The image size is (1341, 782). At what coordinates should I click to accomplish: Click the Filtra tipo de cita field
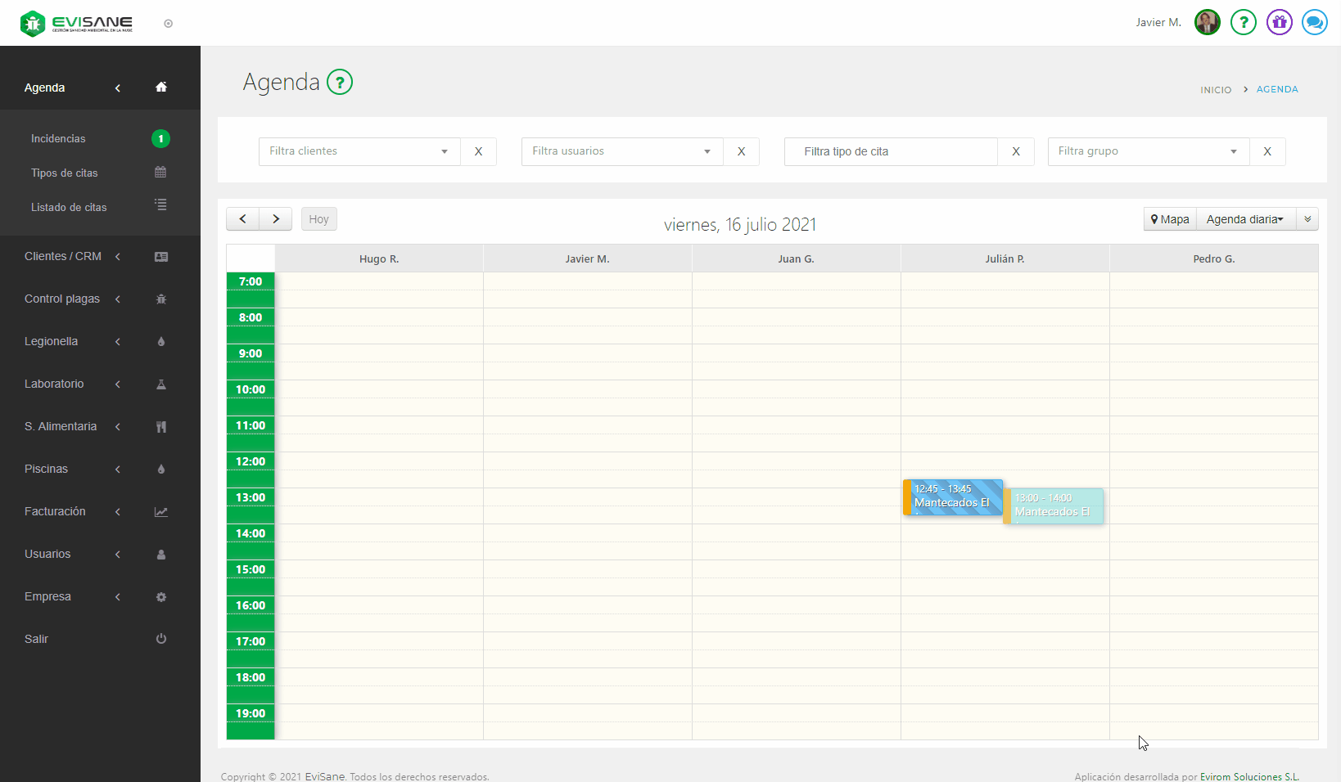891,151
